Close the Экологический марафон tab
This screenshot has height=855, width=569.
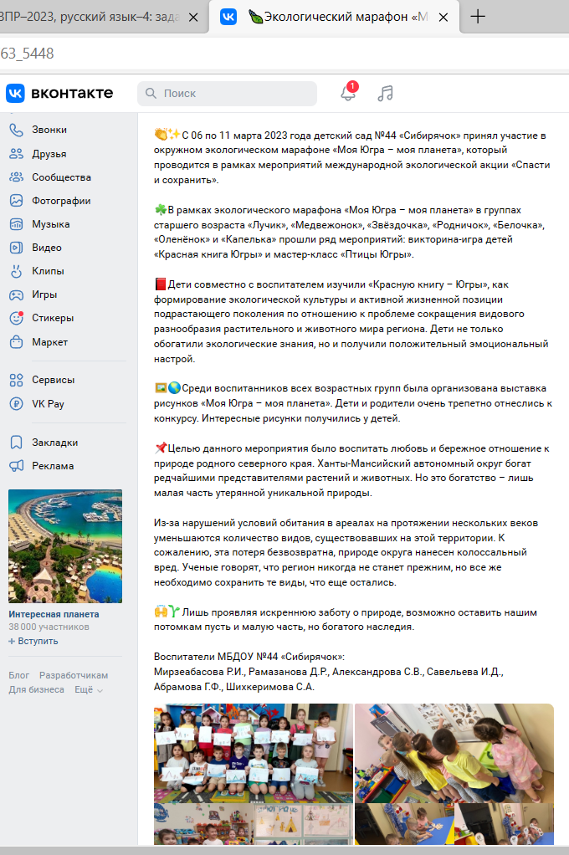[x=443, y=18]
